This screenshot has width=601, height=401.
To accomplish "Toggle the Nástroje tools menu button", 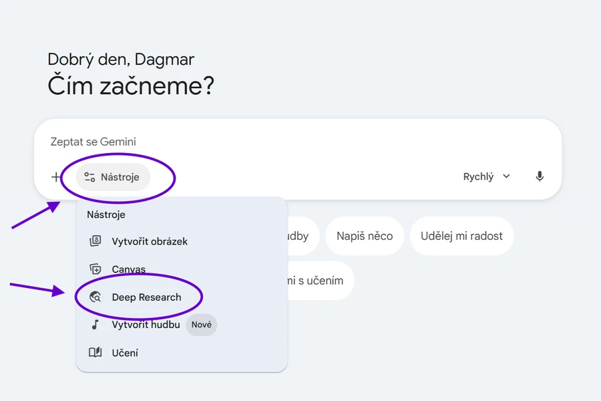I will [x=113, y=177].
